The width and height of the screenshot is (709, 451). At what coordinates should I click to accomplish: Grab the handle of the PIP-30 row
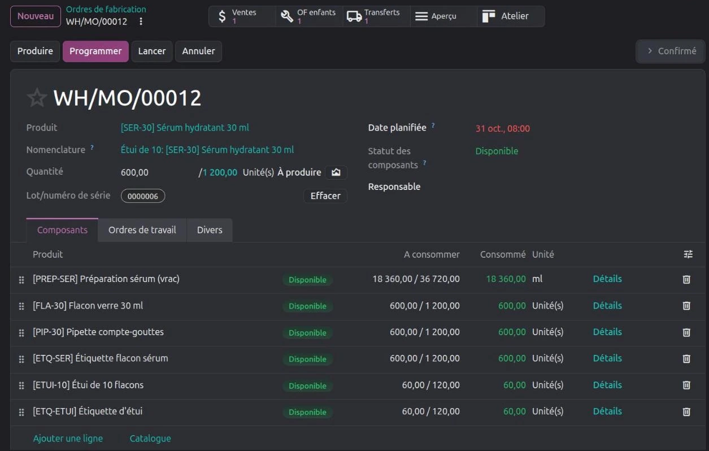pyautogui.click(x=21, y=333)
